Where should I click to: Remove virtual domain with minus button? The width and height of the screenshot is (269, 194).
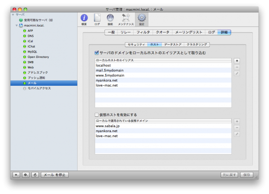point(237,128)
